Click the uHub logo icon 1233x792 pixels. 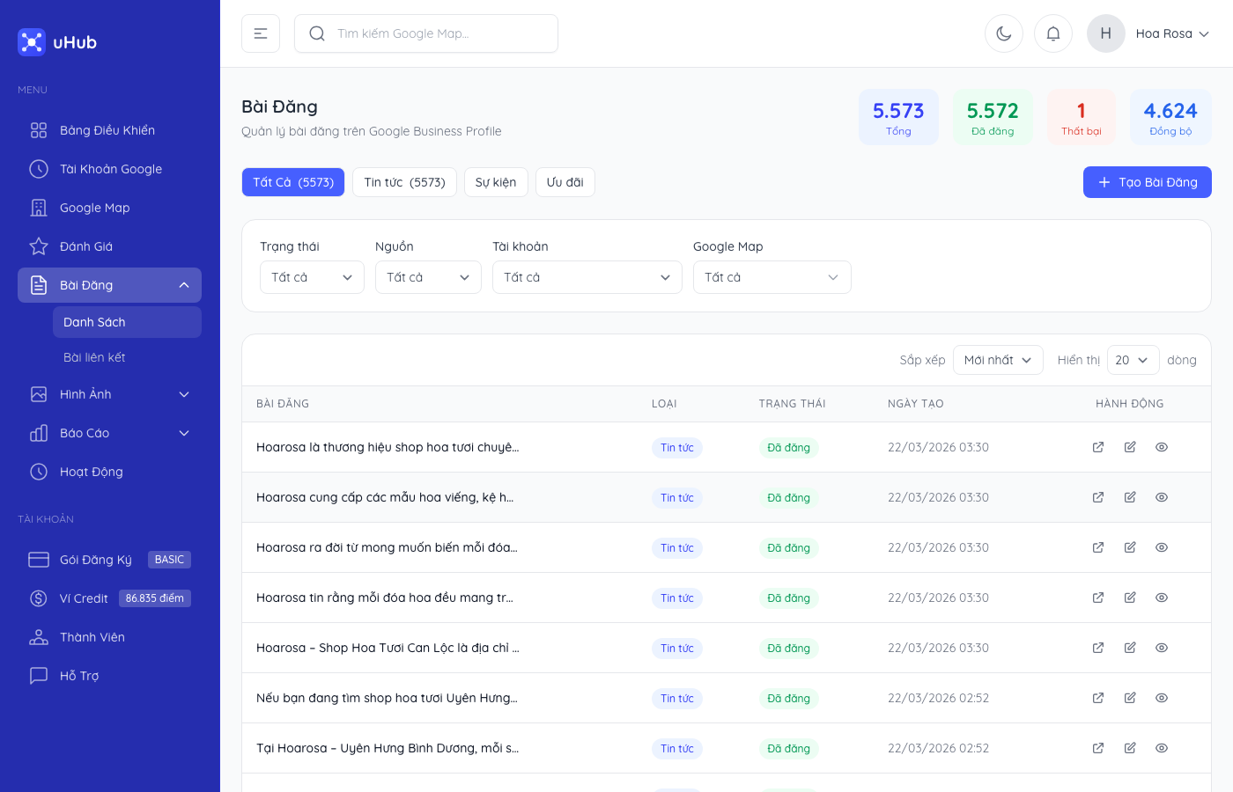(32, 42)
